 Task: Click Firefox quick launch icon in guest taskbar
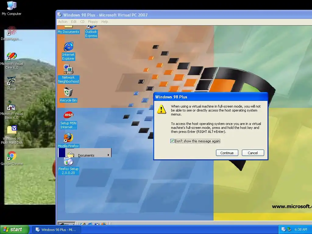tap(104, 224)
